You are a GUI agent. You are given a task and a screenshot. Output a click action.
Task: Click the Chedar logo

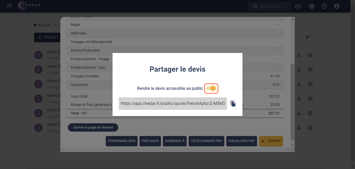coord(29,6)
